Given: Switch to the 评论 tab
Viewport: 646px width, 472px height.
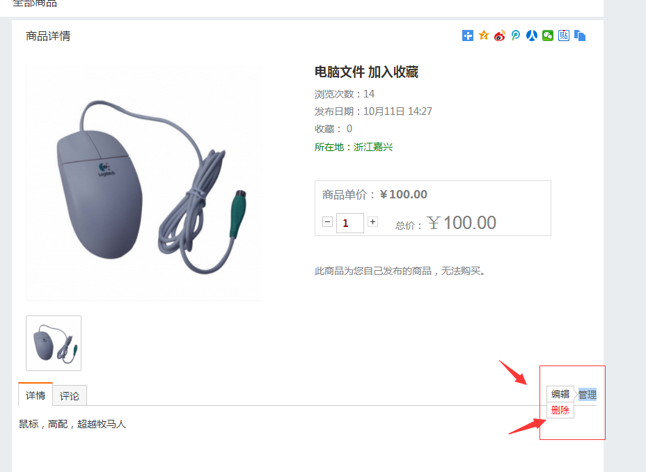Looking at the screenshot, I should pos(70,396).
